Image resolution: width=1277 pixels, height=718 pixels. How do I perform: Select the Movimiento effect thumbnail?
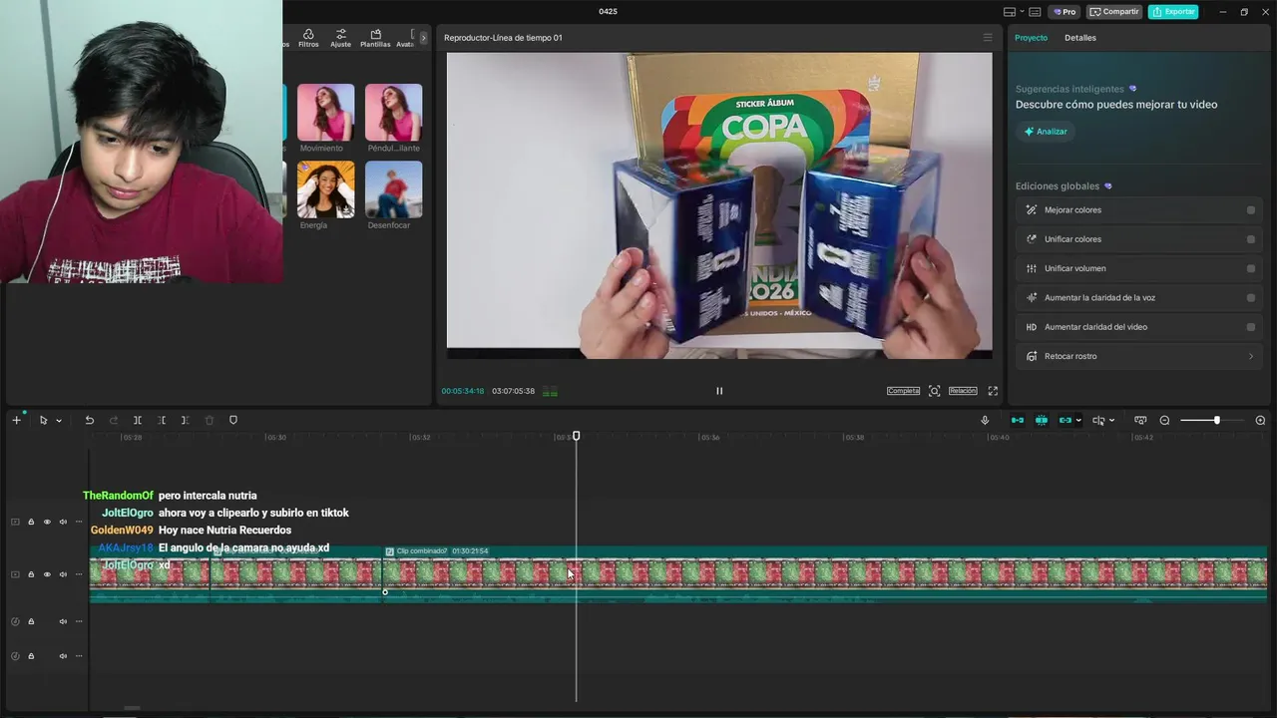pos(325,112)
